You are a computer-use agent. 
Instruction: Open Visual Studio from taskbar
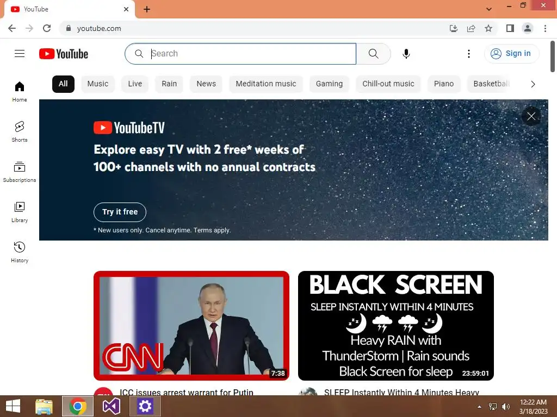point(111,406)
